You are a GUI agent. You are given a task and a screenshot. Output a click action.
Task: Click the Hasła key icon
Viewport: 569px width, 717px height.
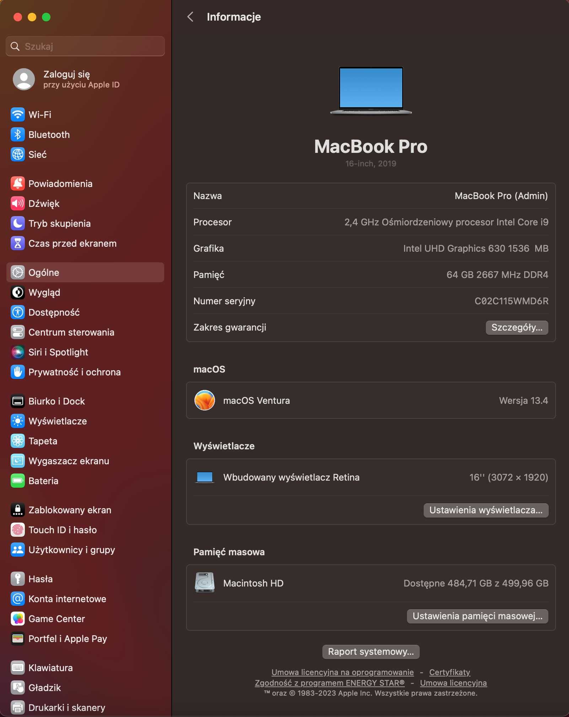point(18,579)
